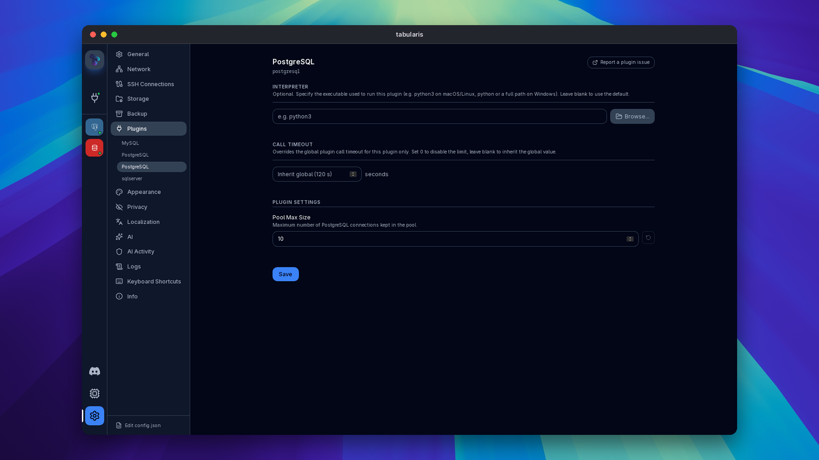Open General settings
819x460 pixels.
(148, 54)
